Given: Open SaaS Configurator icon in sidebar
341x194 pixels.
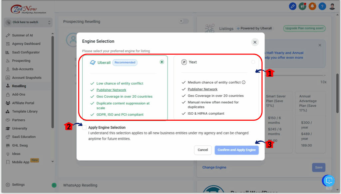Looking at the screenshot, I should point(8,52).
